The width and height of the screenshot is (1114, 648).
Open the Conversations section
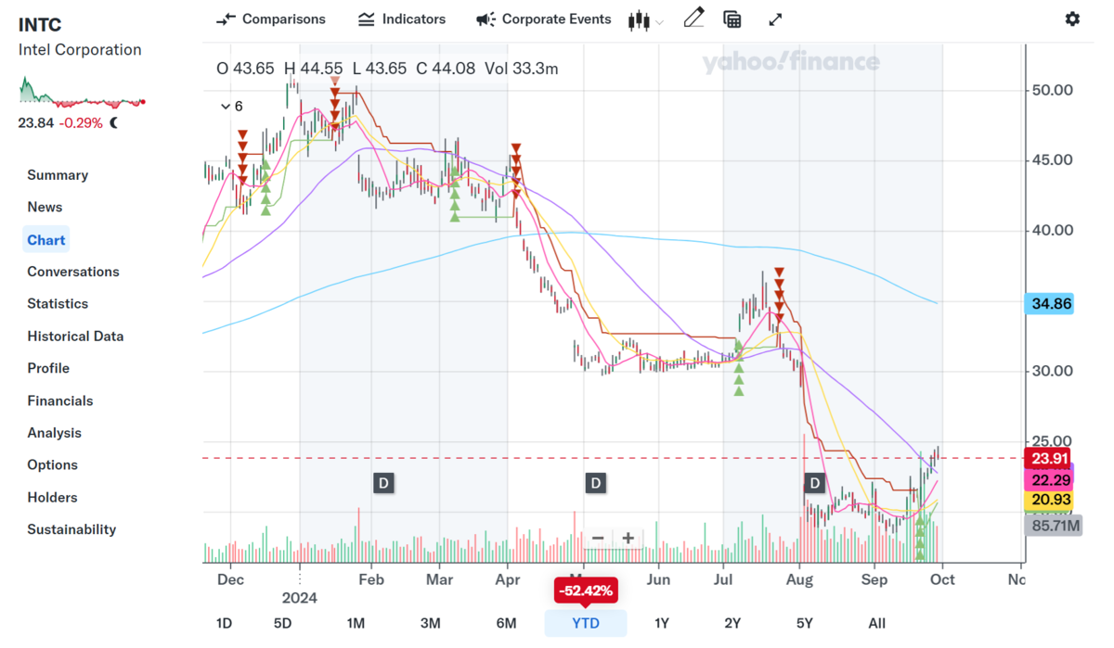[73, 272]
